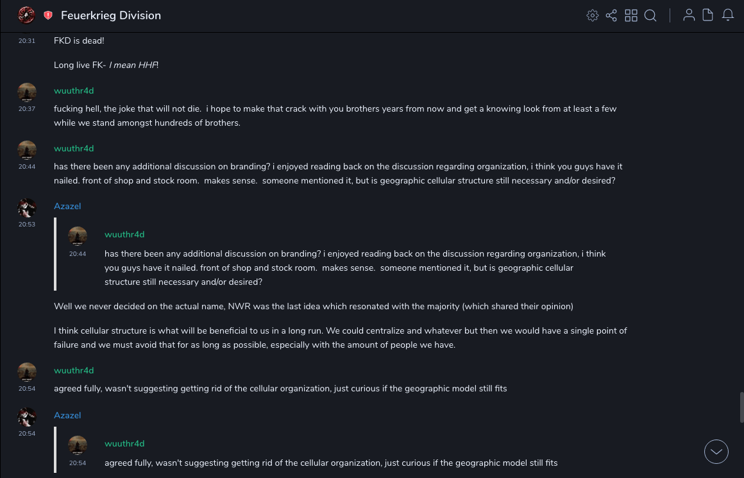Click Azazel's name on the 20:53 message
The height and width of the screenshot is (478, 744).
tap(67, 207)
